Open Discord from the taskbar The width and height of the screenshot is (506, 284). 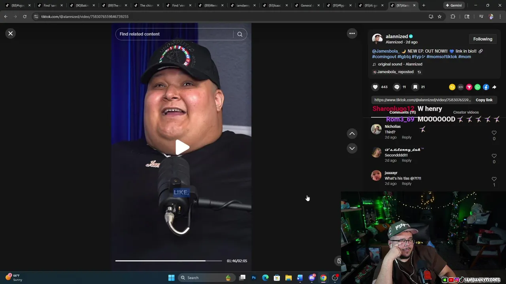(312, 278)
